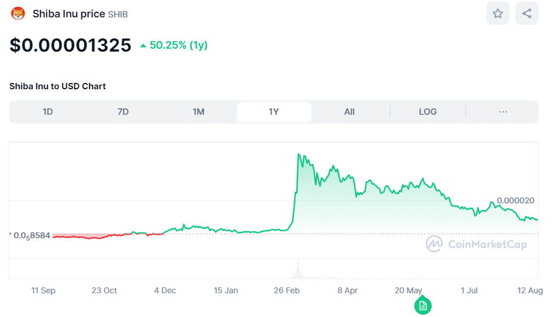Click the share icon button
Screen dimensions: 553x317
coord(526,14)
